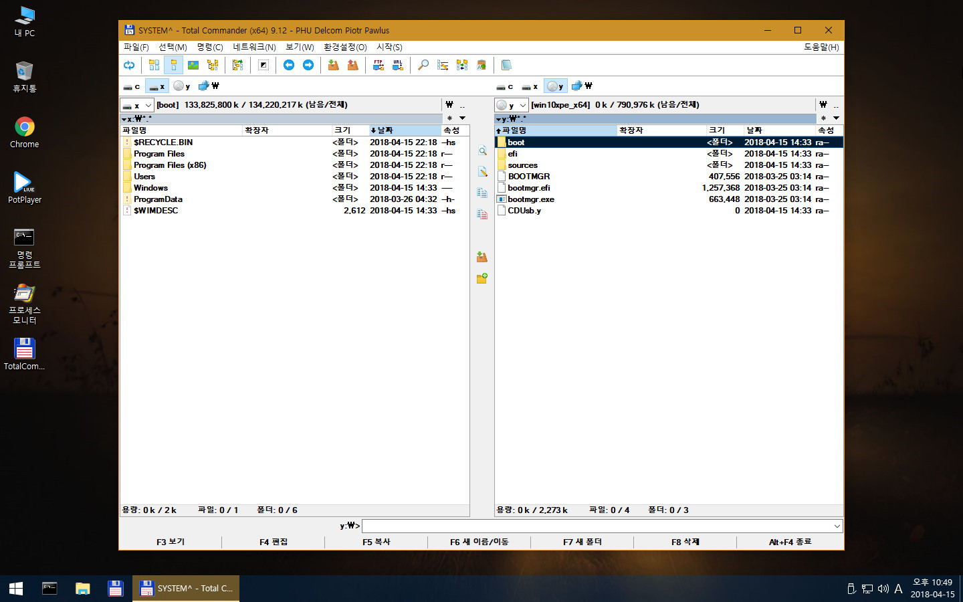Open the 환경설정(O) menu
Viewport: 963px width, 602px height.
coord(345,47)
